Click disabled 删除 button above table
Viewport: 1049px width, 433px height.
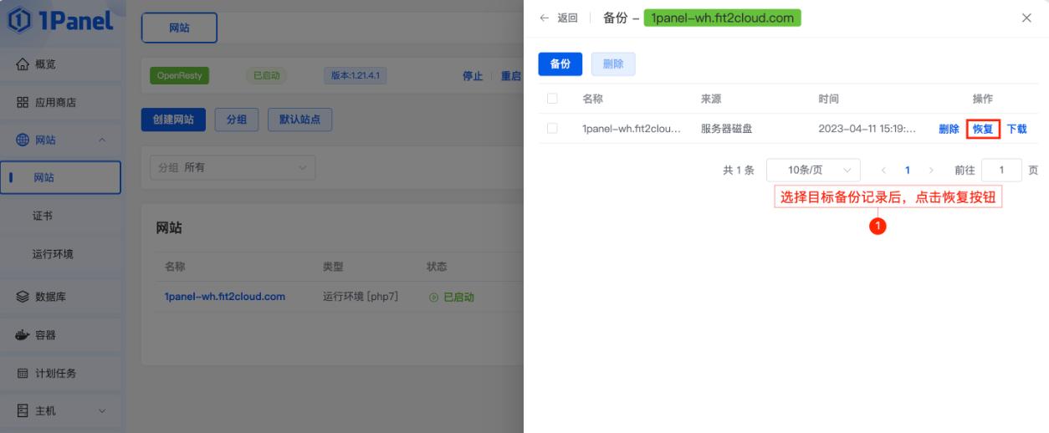tap(613, 64)
